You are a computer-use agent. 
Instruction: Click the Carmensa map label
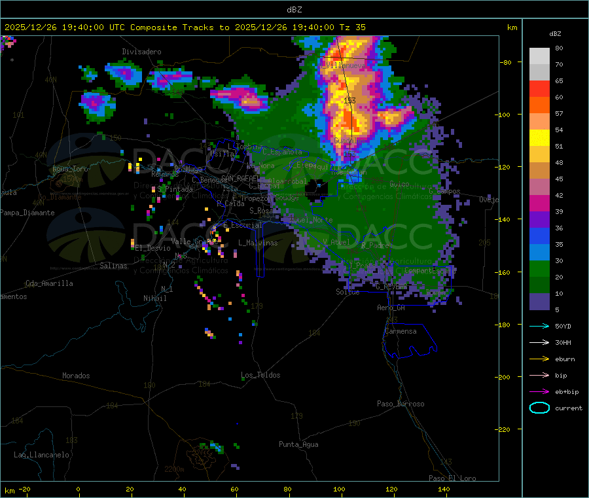[401, 331]
